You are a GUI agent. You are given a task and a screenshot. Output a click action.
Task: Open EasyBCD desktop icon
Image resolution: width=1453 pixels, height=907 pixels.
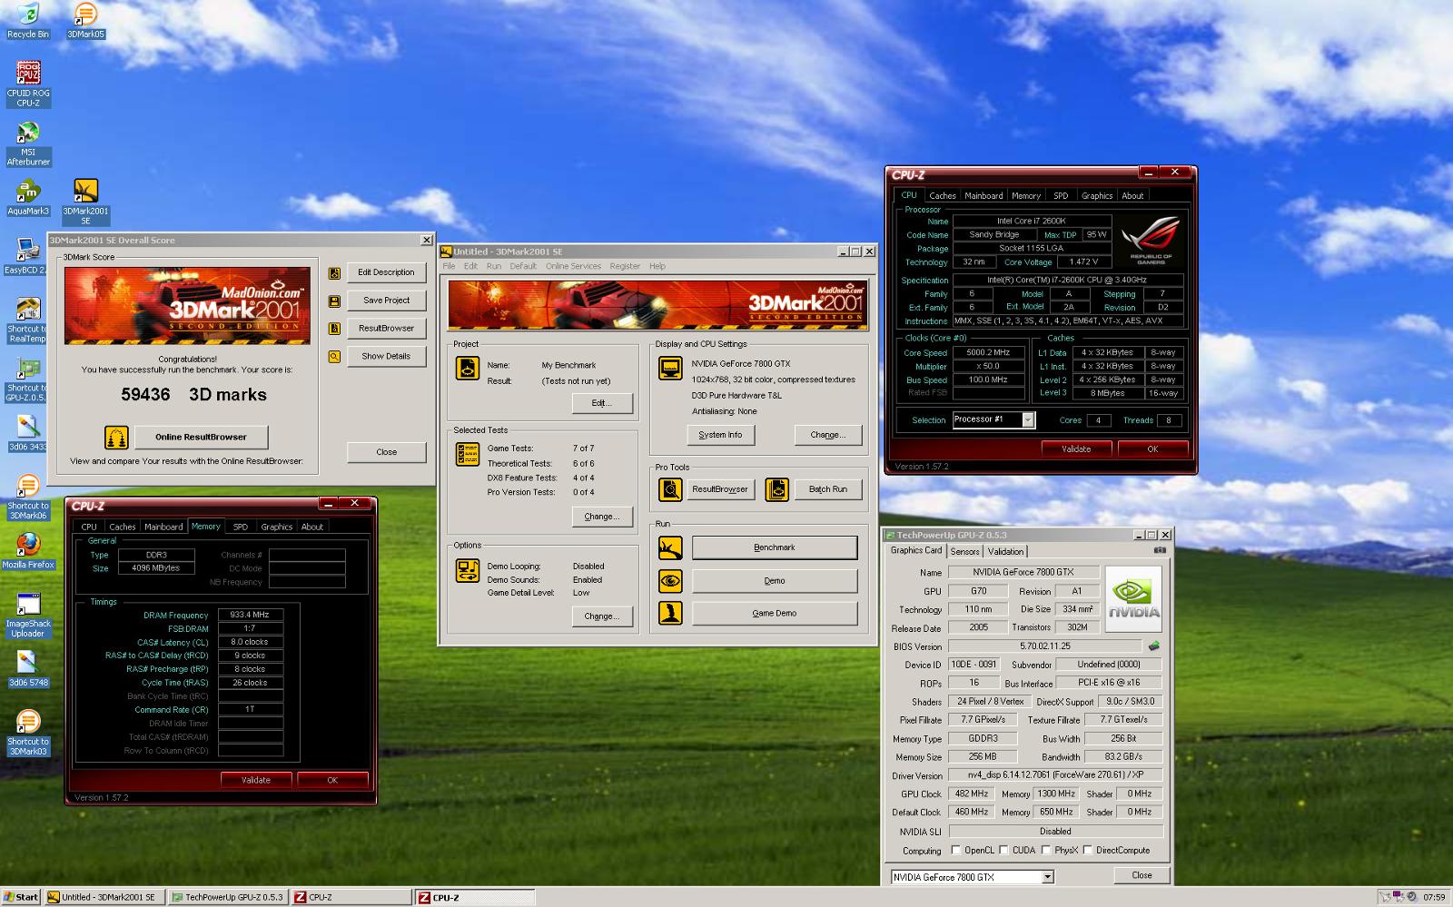(x=25, y=257)
